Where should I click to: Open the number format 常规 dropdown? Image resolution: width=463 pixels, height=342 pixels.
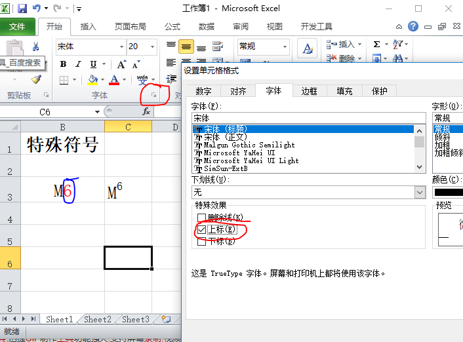coord(285,47)
